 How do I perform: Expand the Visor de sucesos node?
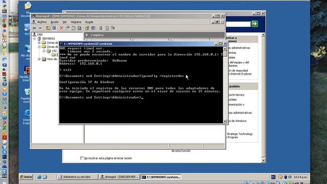point(39,59)
